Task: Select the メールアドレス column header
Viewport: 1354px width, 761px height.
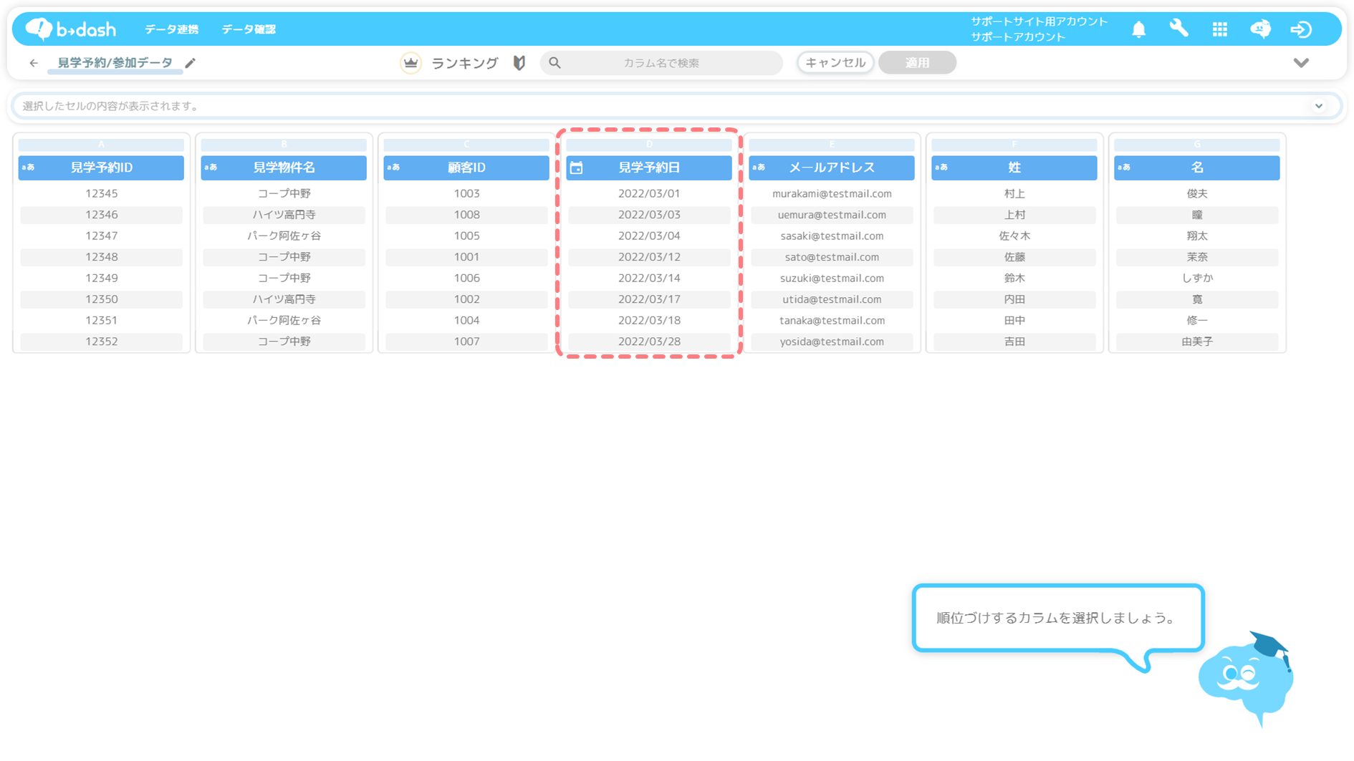Action: [831, 168]
